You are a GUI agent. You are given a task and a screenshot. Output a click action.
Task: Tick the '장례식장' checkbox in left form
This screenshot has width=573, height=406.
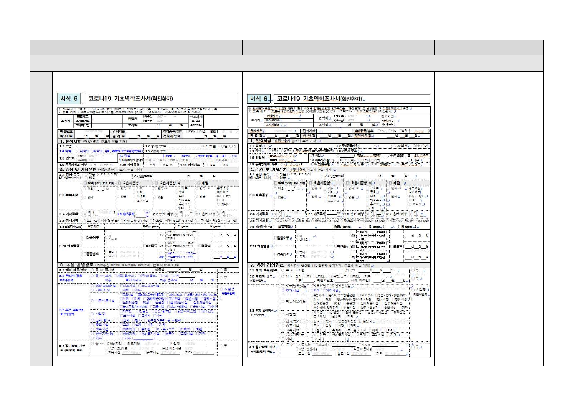coord(203,299)
